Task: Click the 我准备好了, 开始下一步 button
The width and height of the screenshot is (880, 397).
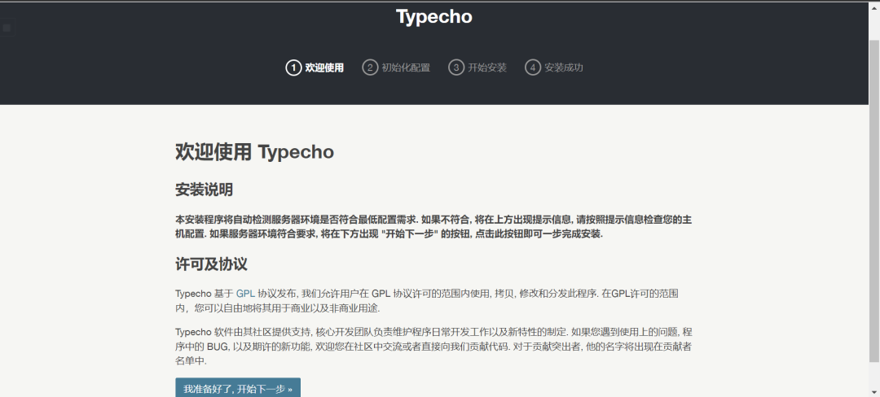Action: (238, 388)
